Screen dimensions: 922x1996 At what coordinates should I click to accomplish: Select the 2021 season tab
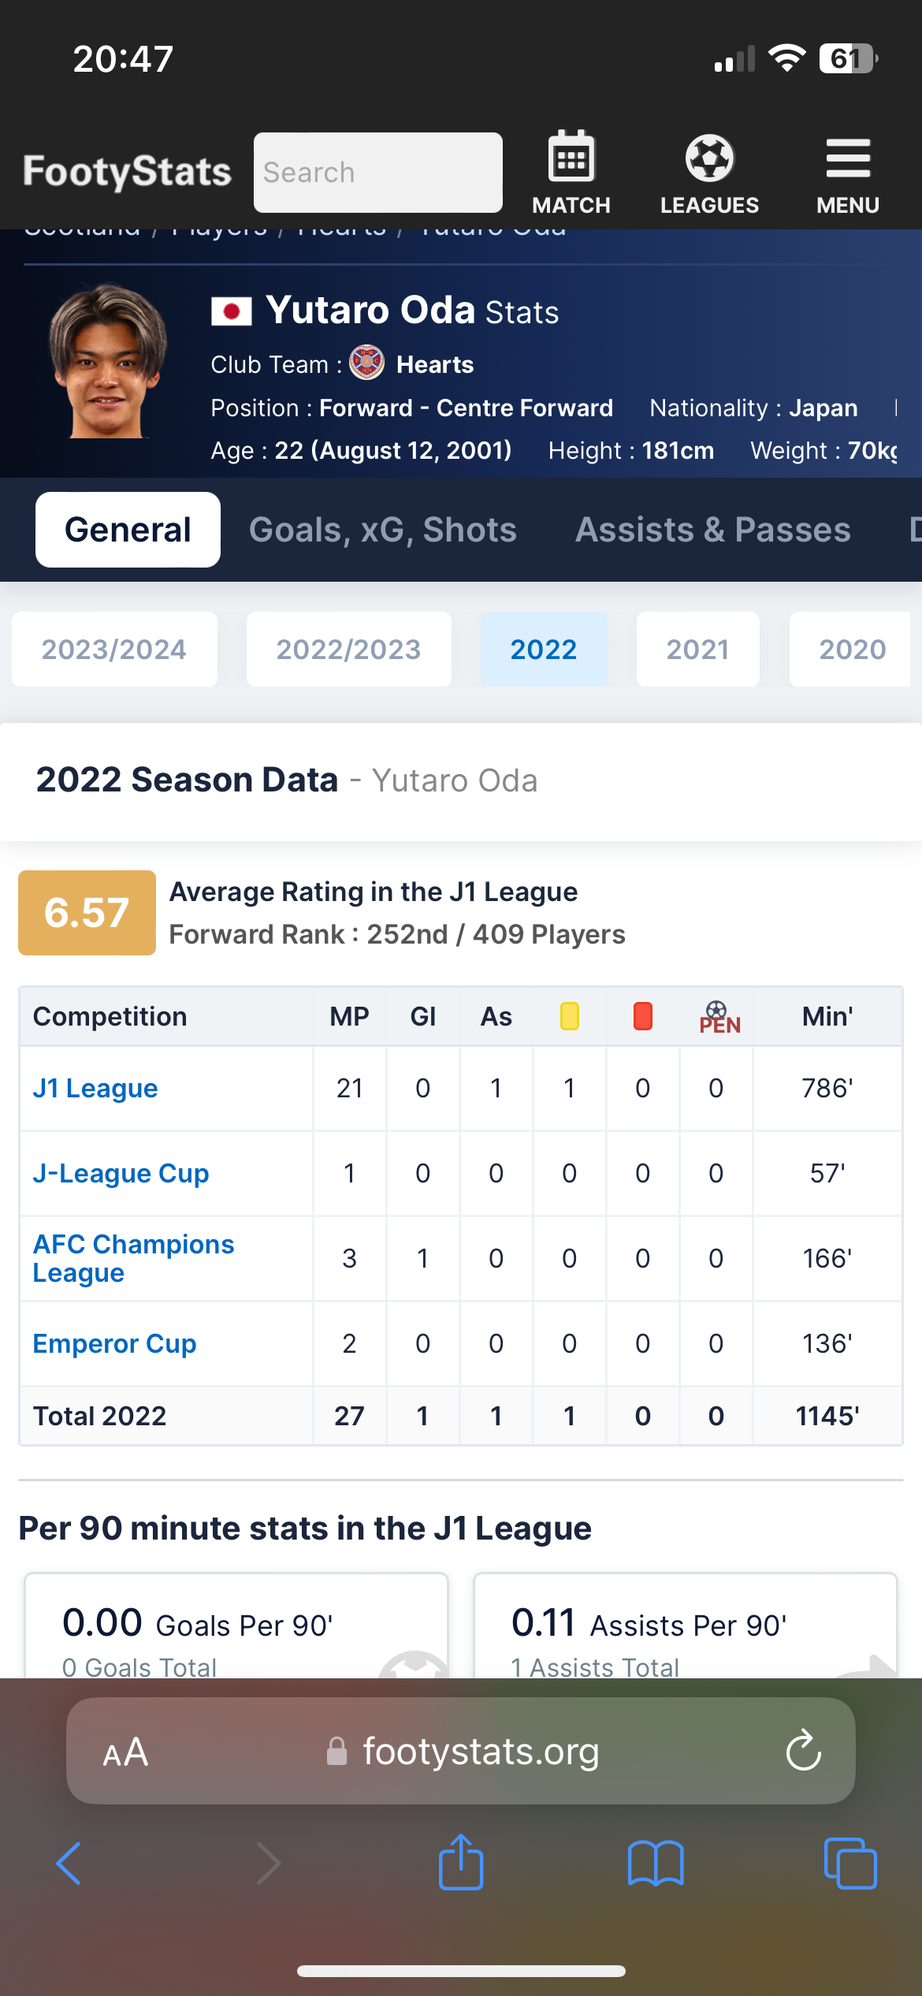[x=698, y=650]
